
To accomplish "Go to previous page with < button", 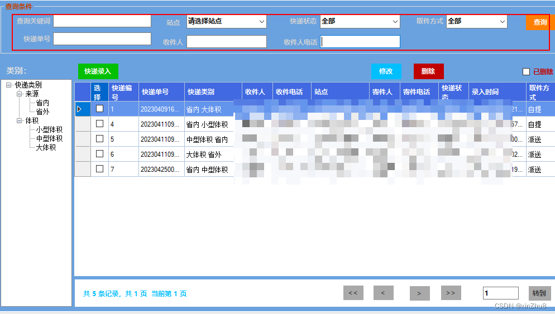I will coord(384,293).
